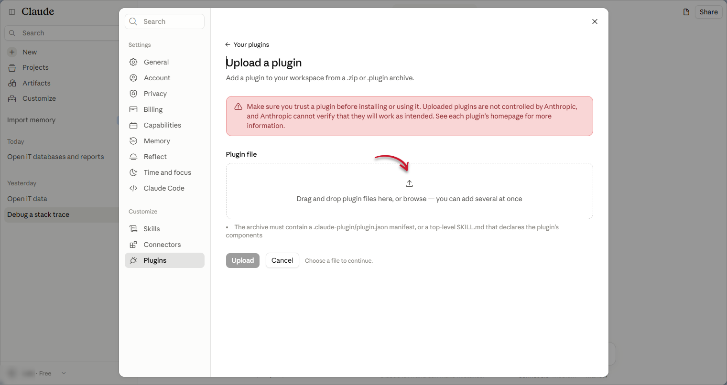Click the Projects icon in main sidebar
Image resolution: width=727 pixels, height=385 pixels.
(x=12, y=67)
